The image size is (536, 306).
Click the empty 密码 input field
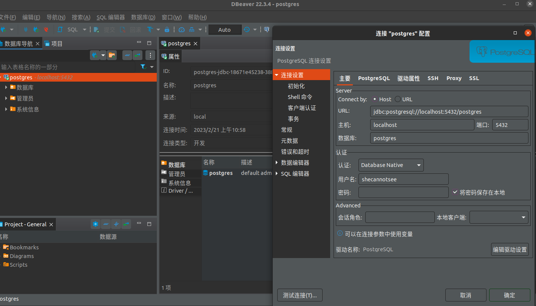pyautogui.click(x=403, y=192)
